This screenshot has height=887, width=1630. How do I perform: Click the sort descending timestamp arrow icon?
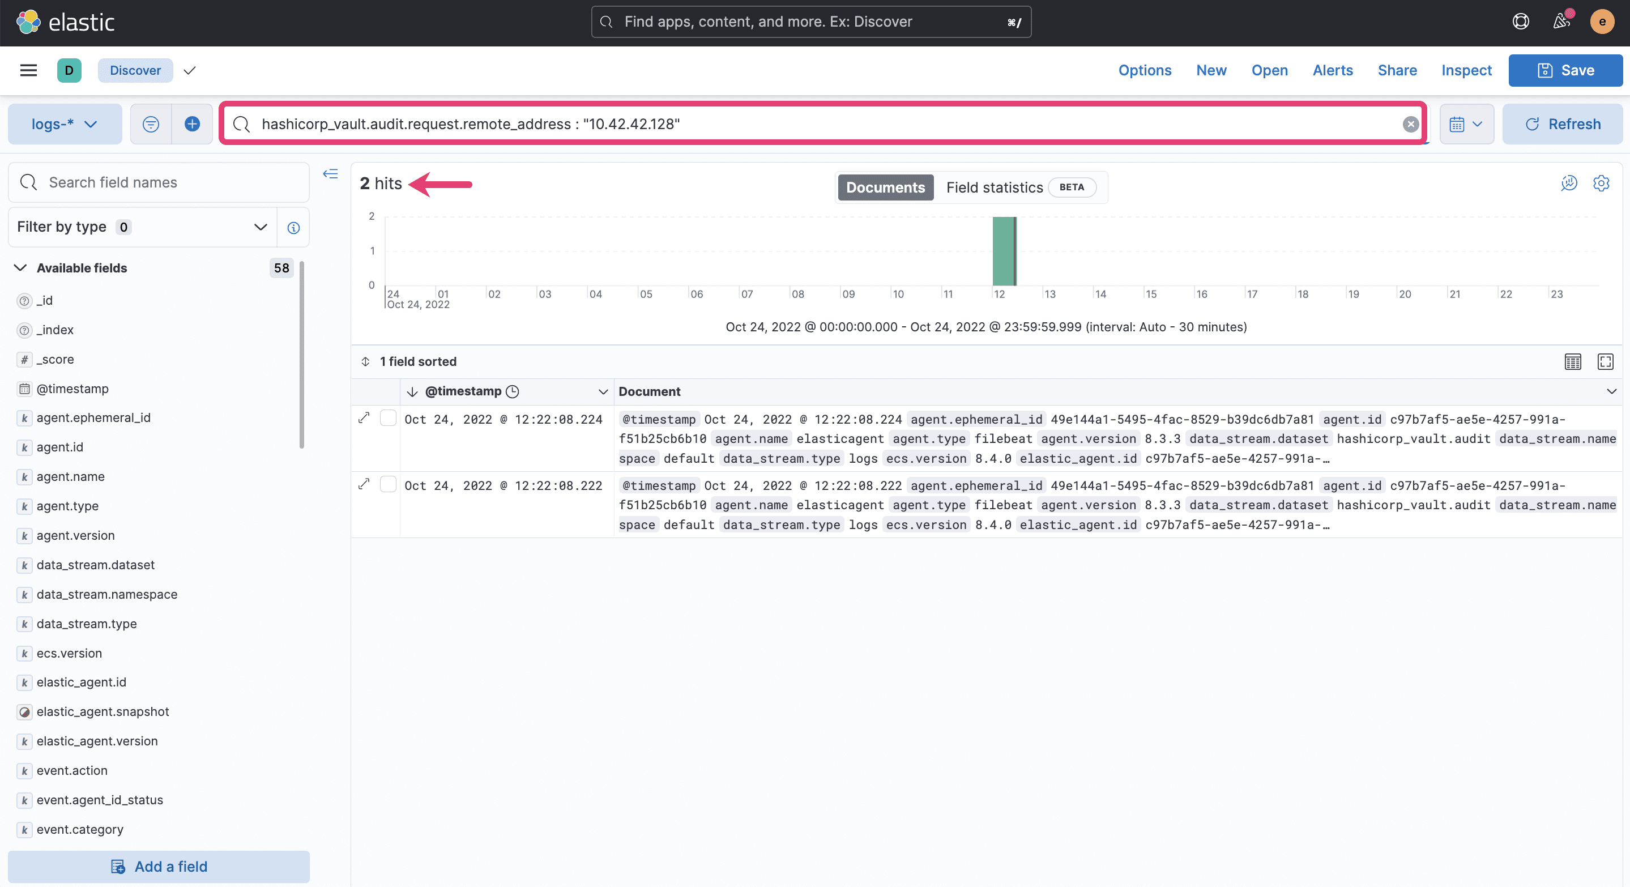point(413,391)
